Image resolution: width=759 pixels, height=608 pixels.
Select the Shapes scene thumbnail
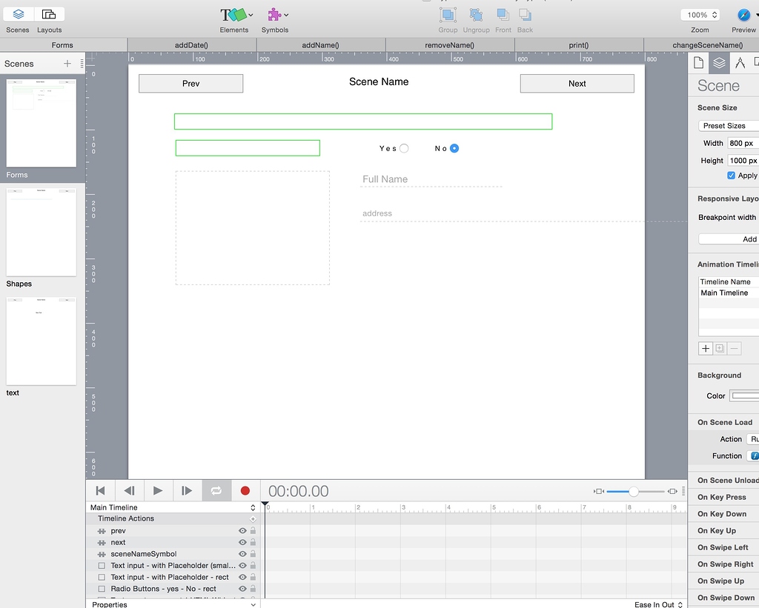(41, 232)
